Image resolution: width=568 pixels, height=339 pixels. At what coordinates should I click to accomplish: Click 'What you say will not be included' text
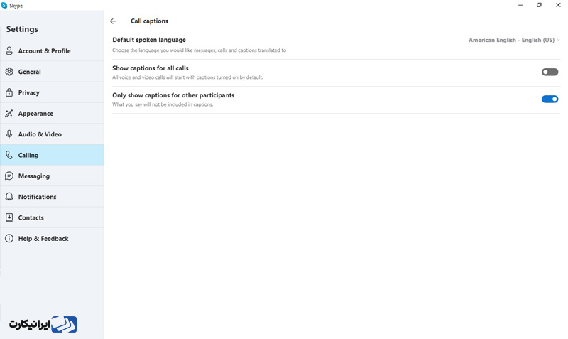(x=163, y=104)
